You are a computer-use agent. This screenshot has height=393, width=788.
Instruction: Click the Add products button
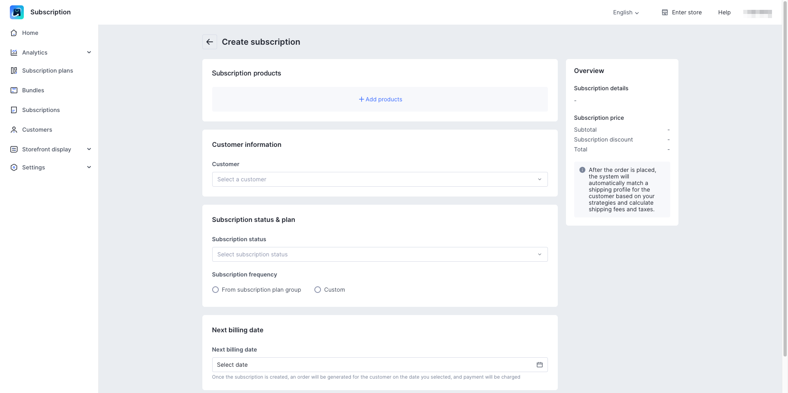[380, 99]
